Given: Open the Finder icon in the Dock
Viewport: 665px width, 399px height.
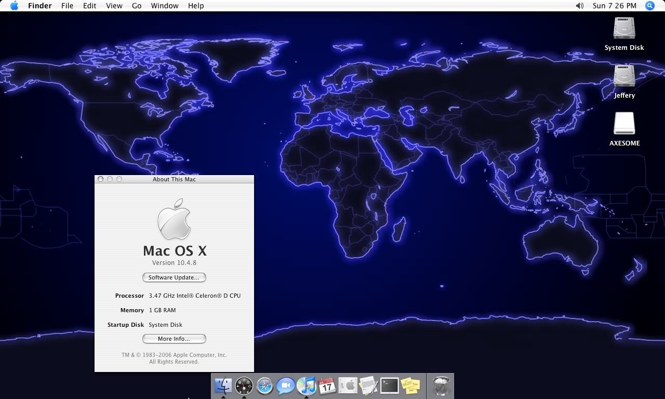Looking at the screenshot, I should pyautogui.click(x=223, y=385).
